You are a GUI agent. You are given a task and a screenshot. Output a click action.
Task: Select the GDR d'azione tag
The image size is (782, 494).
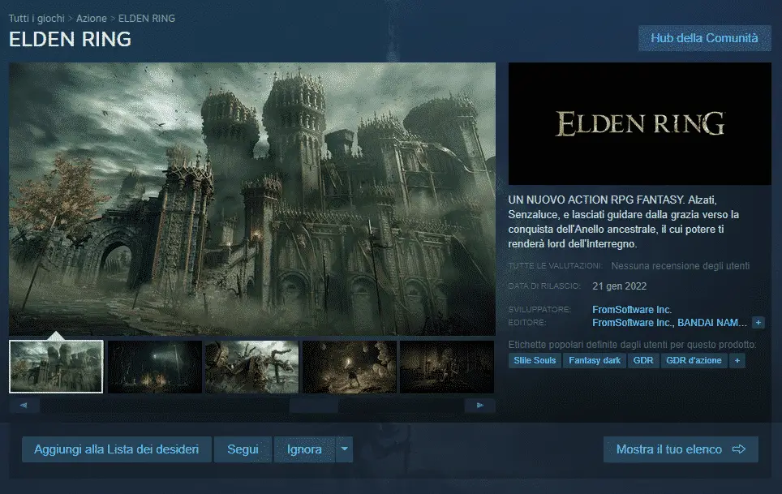coord(694,360)
